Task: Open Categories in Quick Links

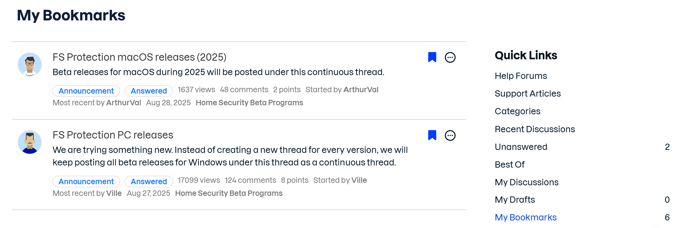Action: pos(518,111)
